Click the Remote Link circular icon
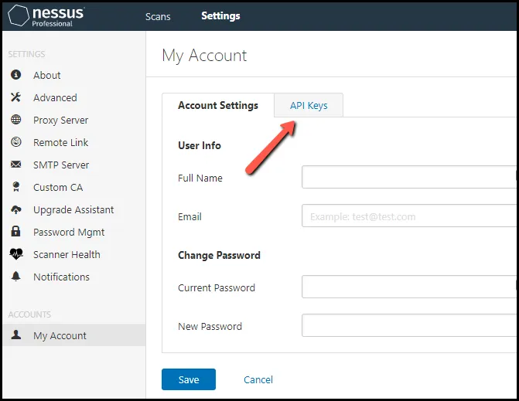519x401 pixels. click(16, 142)
